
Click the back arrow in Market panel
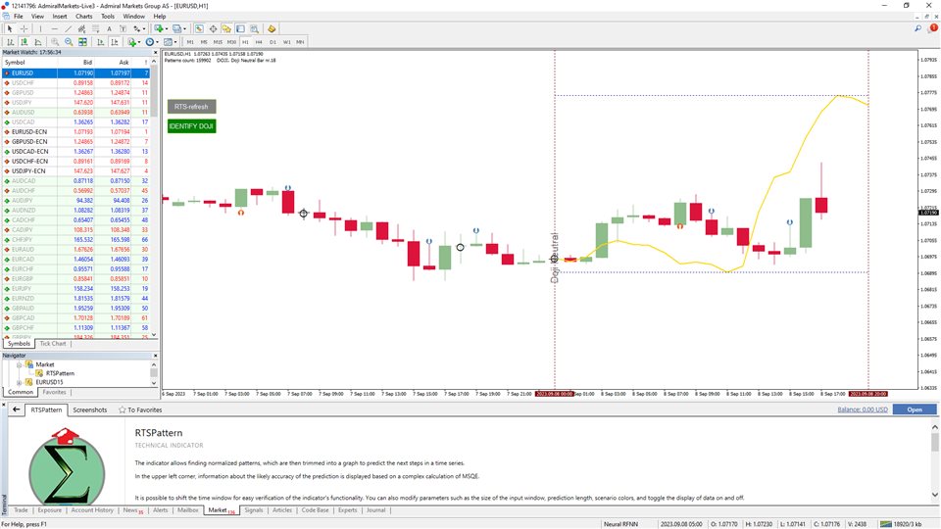pos(17,409)
